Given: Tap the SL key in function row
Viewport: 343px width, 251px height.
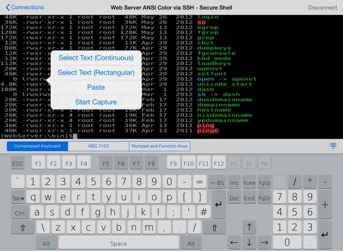Looking at the screenshot, I should (249, 163).
